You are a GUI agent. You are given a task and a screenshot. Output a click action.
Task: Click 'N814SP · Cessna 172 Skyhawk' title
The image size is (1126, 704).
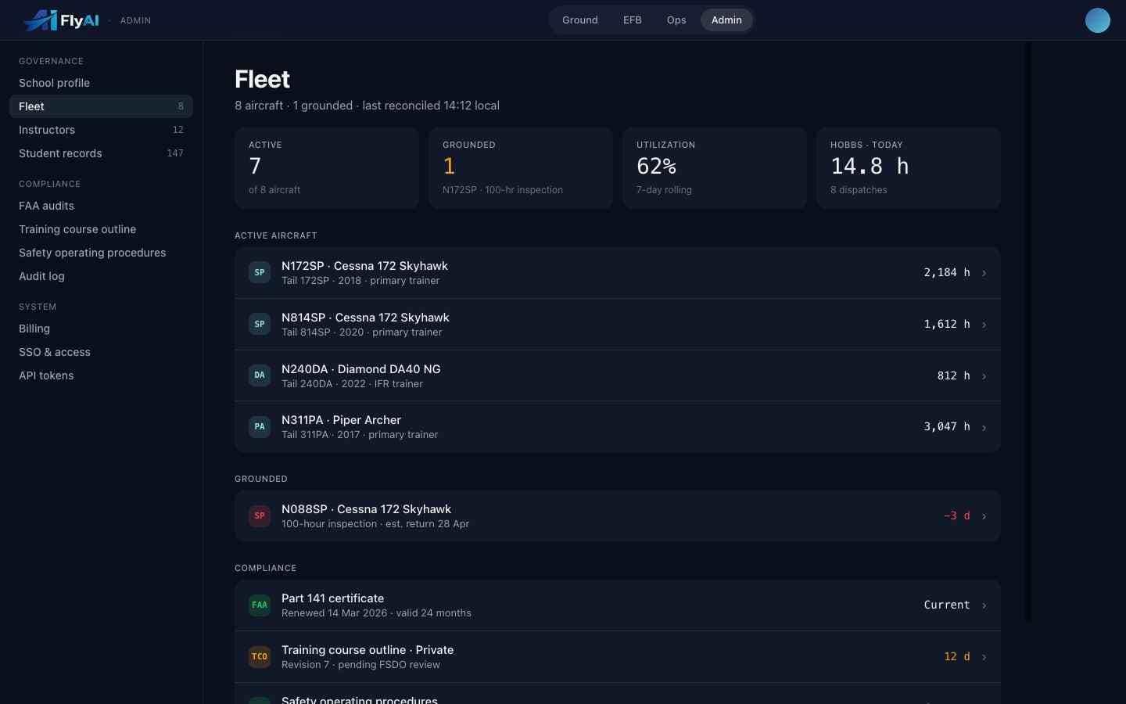point(365,318)
